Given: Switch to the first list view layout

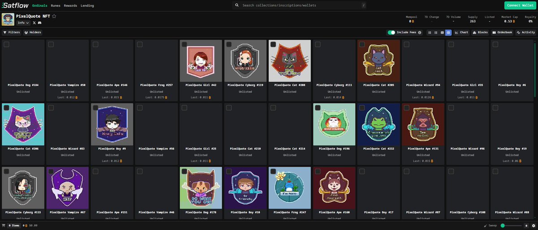Looking at the screenshot, I should [x=430, y=33].
